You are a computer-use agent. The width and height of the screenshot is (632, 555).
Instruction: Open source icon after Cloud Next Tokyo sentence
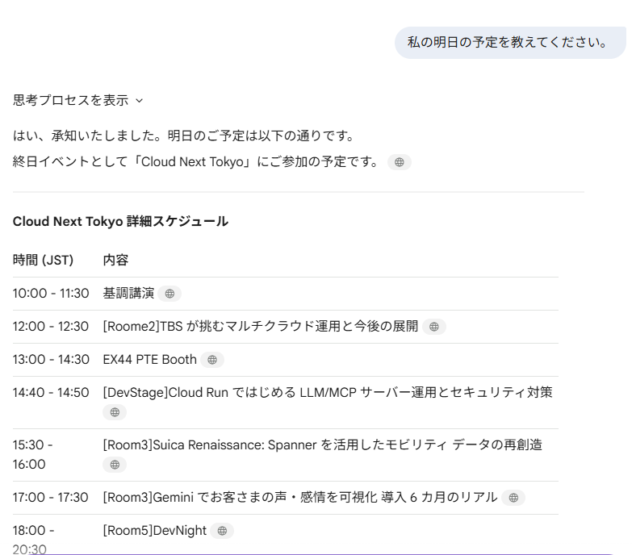[x=399, y=162]
